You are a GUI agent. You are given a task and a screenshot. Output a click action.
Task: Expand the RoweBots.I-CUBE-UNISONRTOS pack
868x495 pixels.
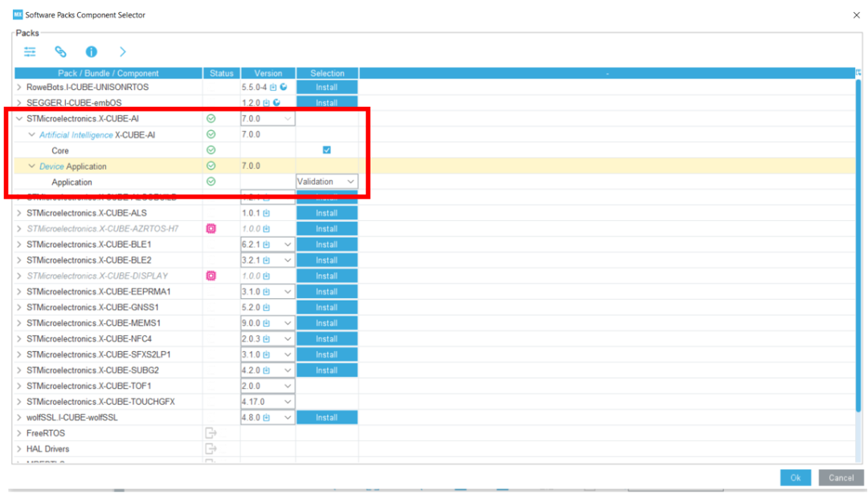coord(19,88)
